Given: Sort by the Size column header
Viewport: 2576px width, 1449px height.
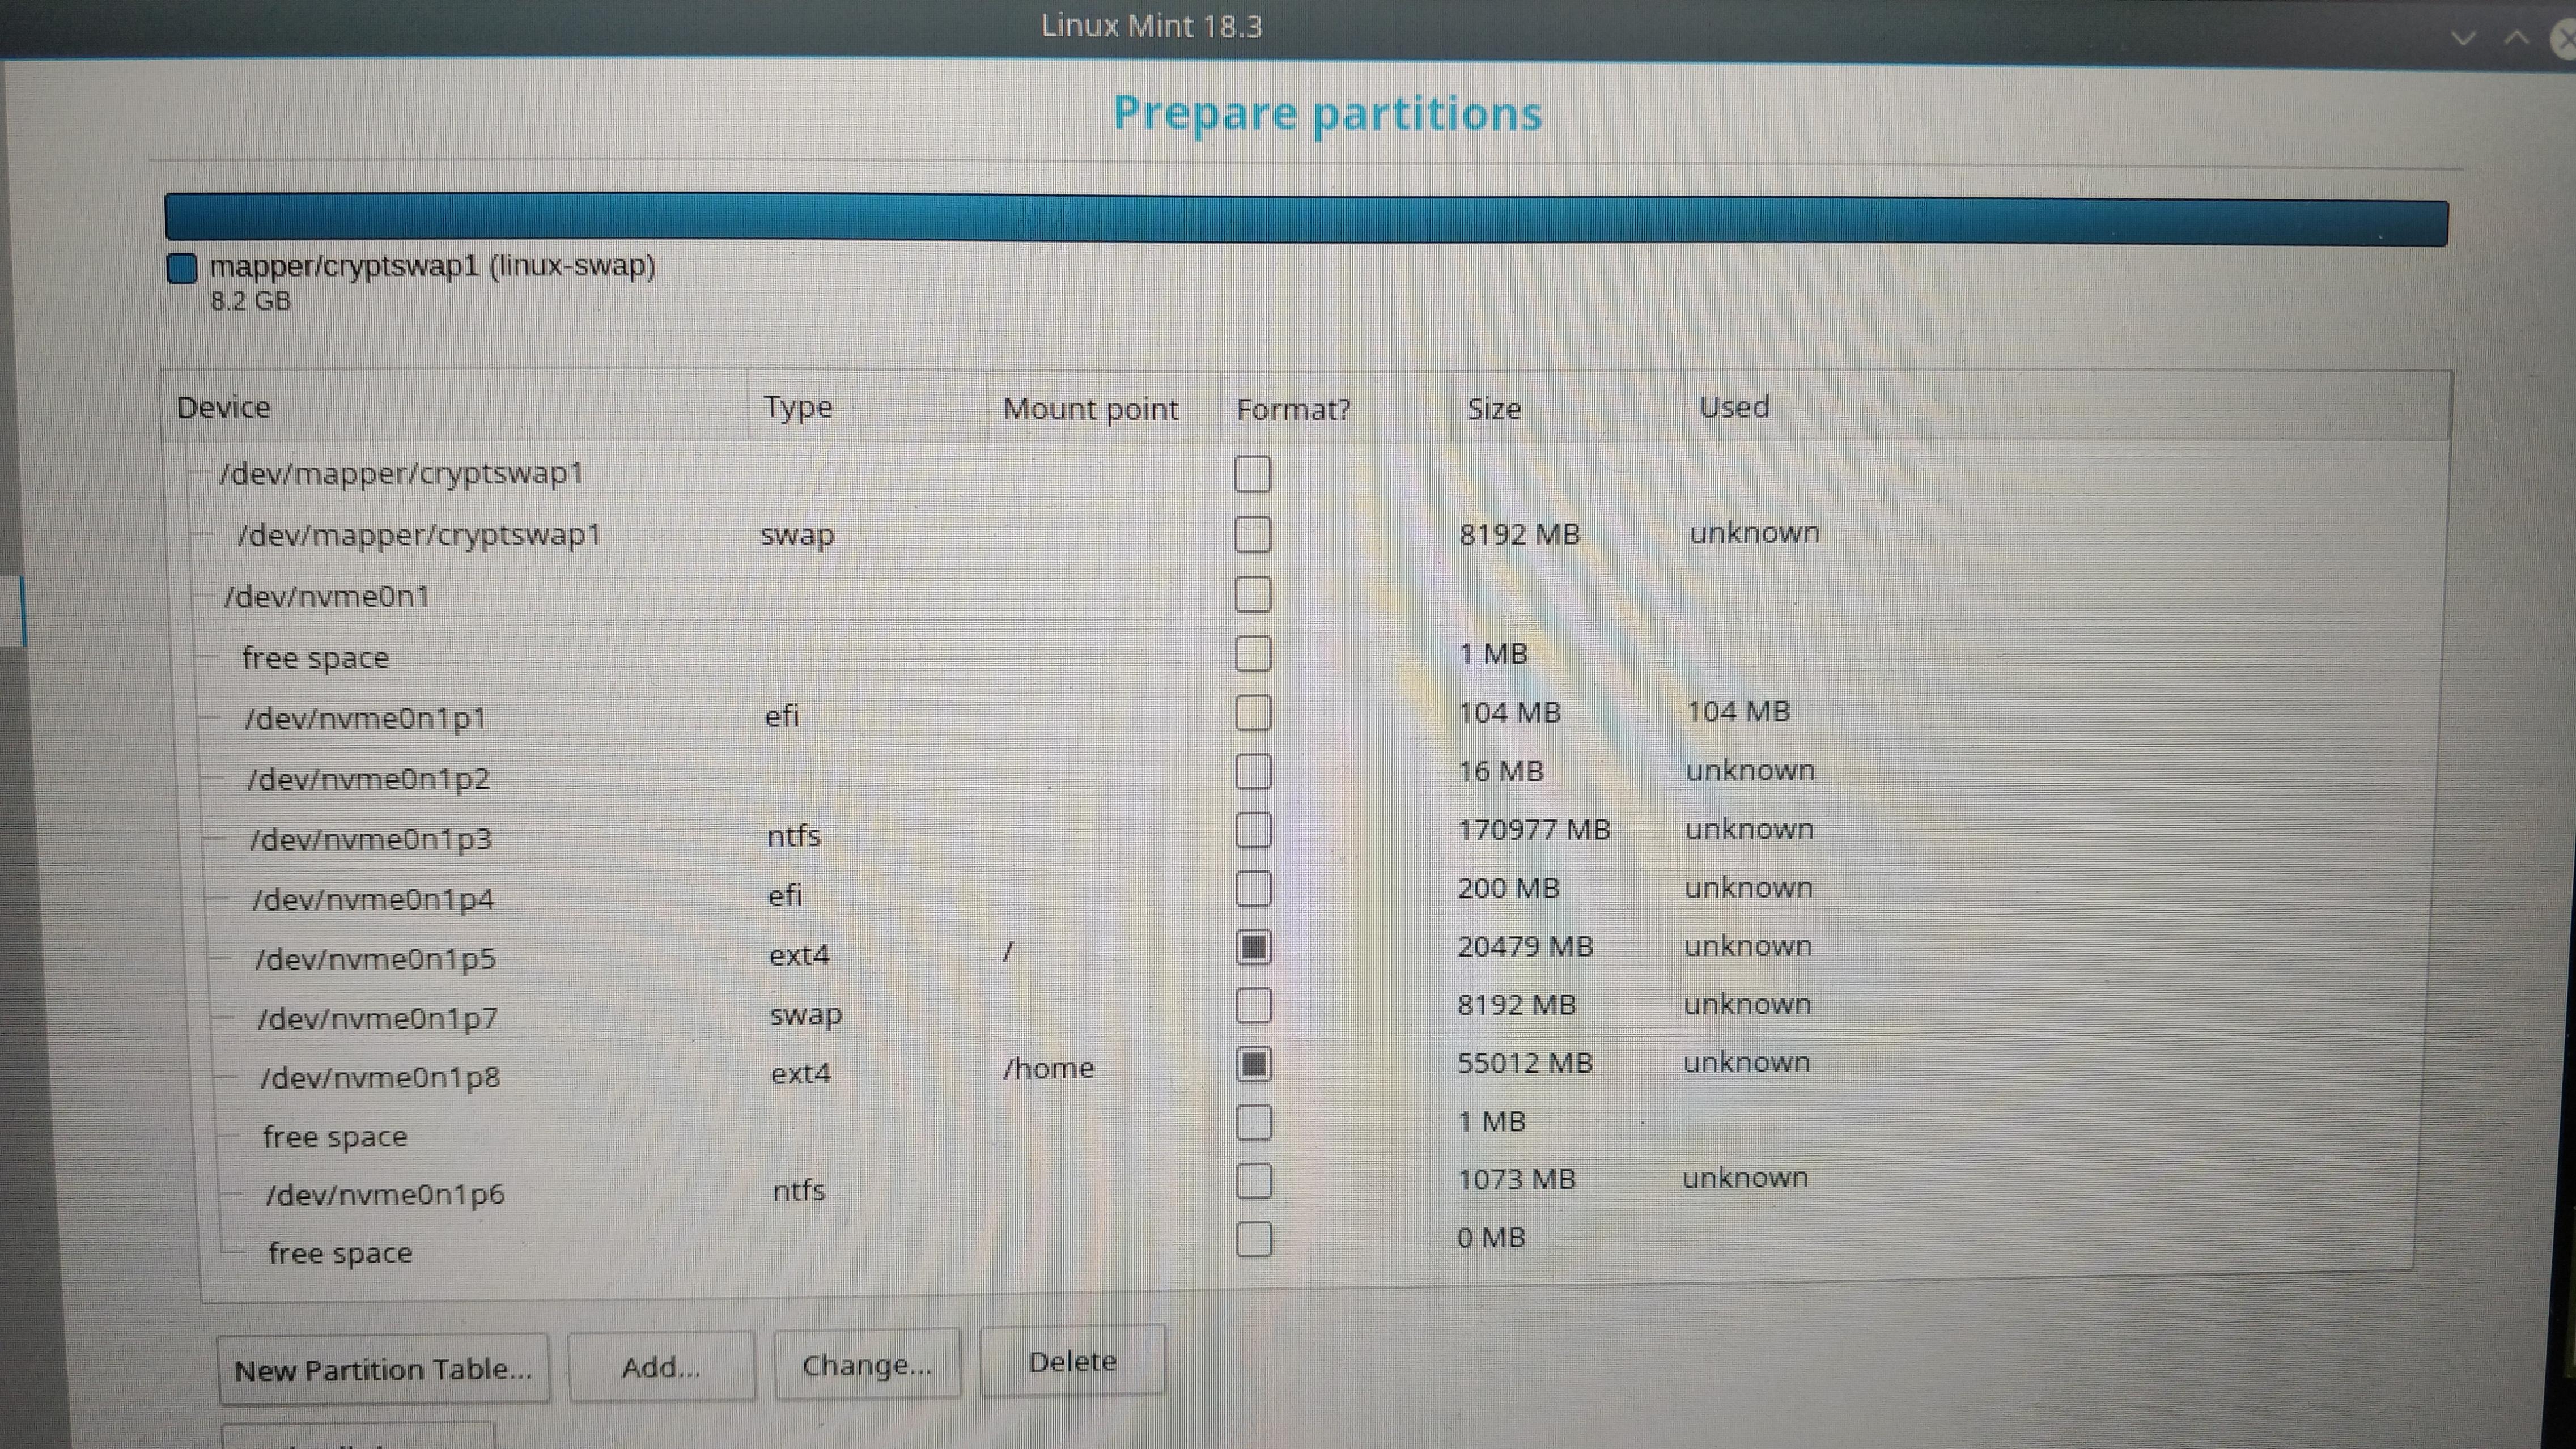Looking at the screenshot, I should click(1494, 408).
